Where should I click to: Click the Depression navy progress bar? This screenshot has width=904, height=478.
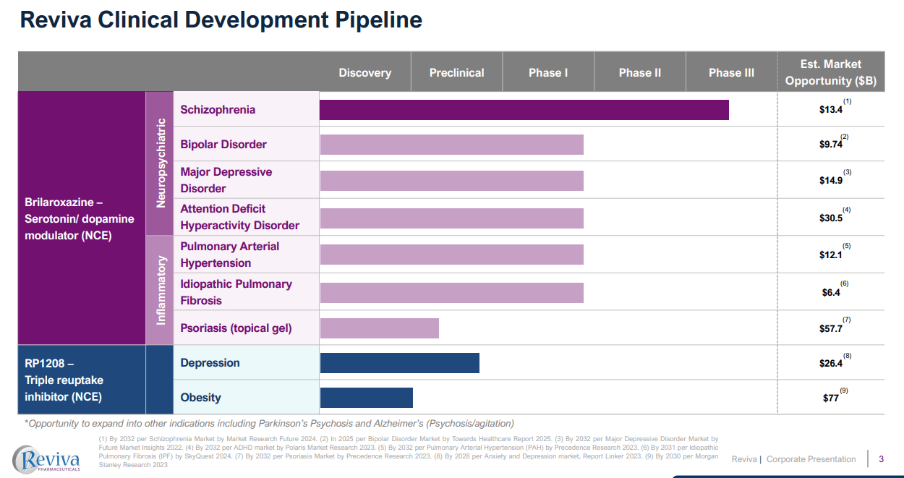399,363
